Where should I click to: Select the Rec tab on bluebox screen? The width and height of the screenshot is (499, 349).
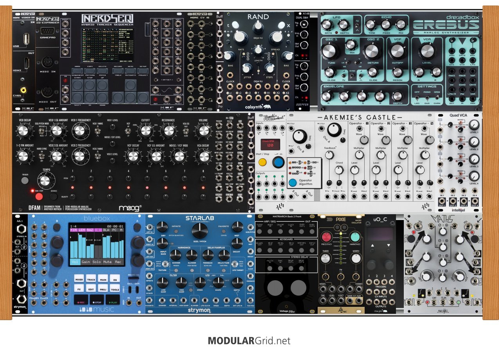(118, 262)
